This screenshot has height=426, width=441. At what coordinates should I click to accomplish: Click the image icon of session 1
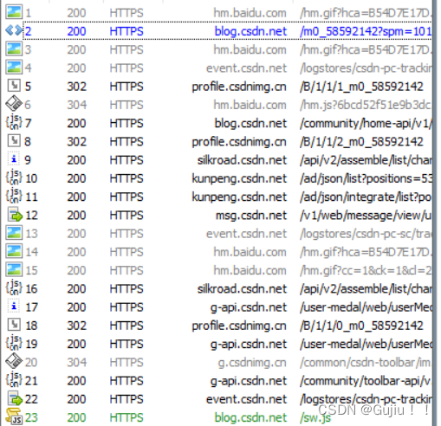click(x=14, y=12)
